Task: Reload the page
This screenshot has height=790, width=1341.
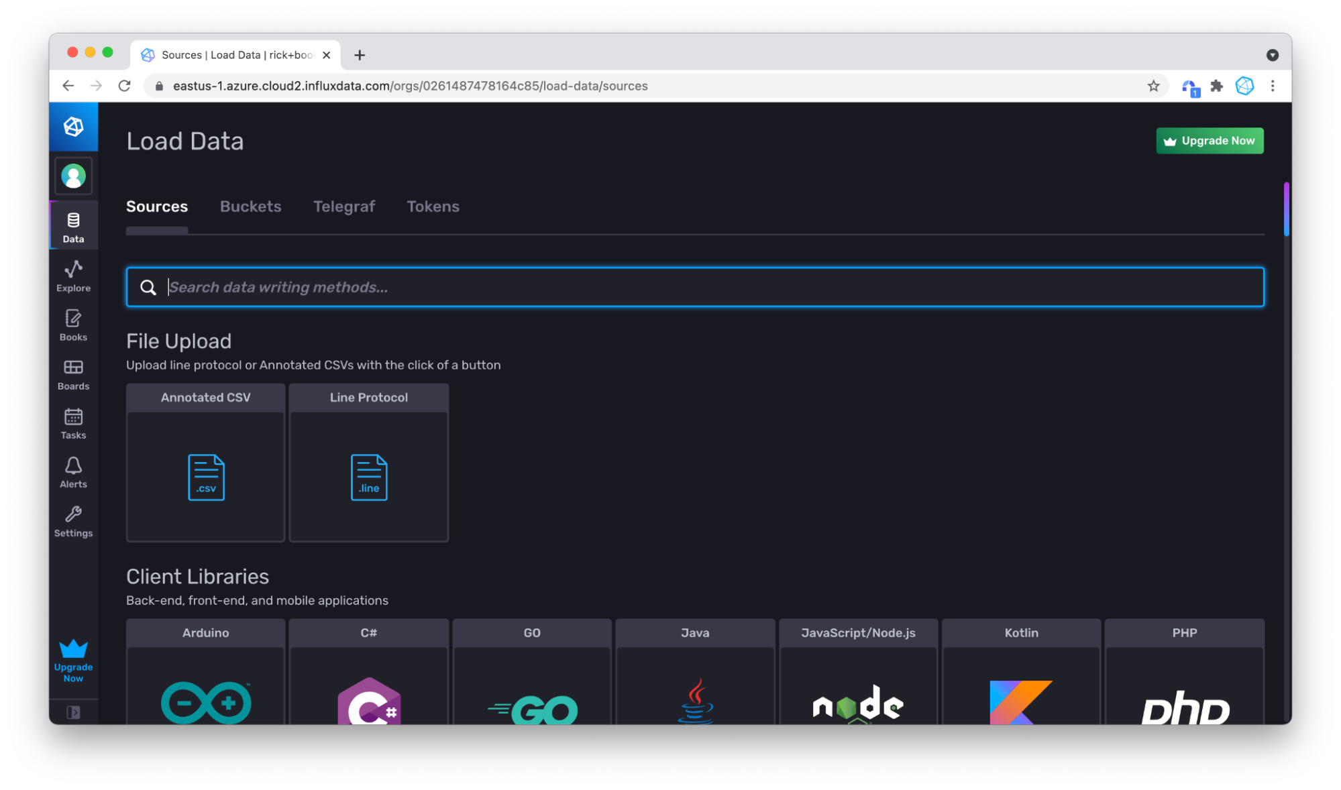Action: [x=124, y=86]
